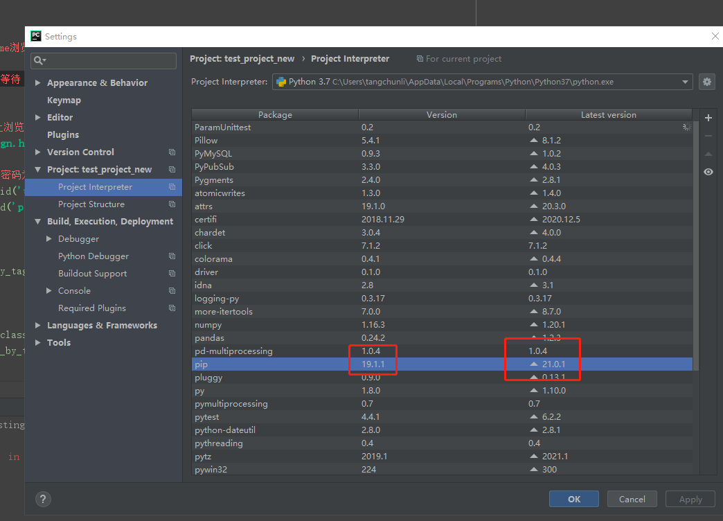Click the interpreter gear settings icon
The image size is (723, 521).
tap(707, 82)
